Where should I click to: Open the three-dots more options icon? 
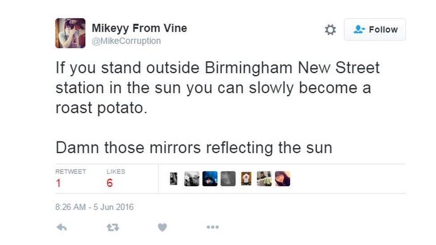pyautogui.click(x=213, y=228)
